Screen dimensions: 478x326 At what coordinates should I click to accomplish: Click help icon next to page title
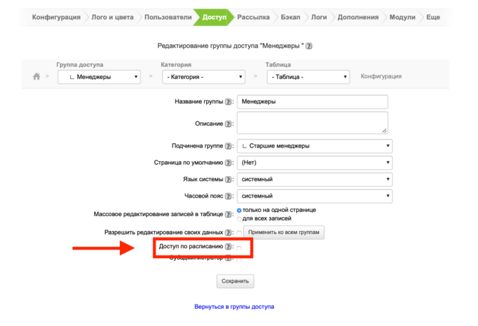point(309,46)
